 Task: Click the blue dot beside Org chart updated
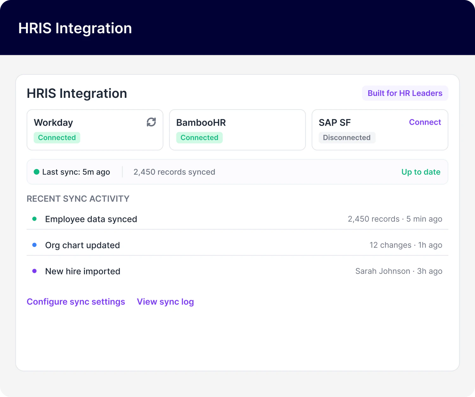(35, 245)
